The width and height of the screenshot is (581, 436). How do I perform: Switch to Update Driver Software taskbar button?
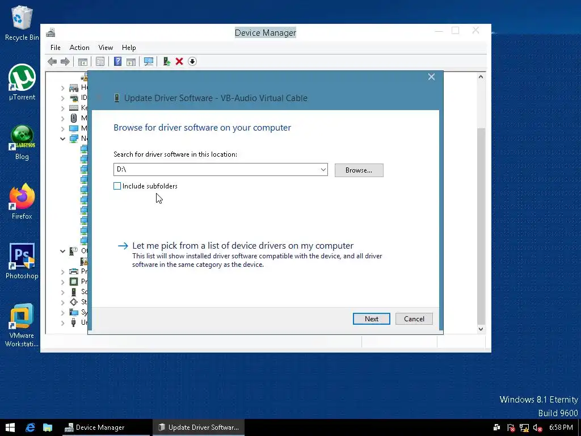(x=199, y=427)
